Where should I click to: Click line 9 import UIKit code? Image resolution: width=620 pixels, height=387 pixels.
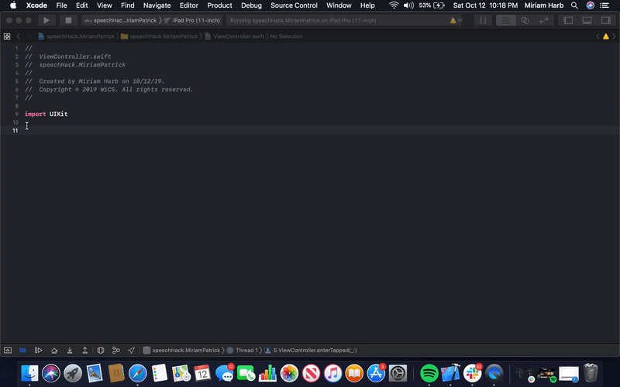click(46, 114)
